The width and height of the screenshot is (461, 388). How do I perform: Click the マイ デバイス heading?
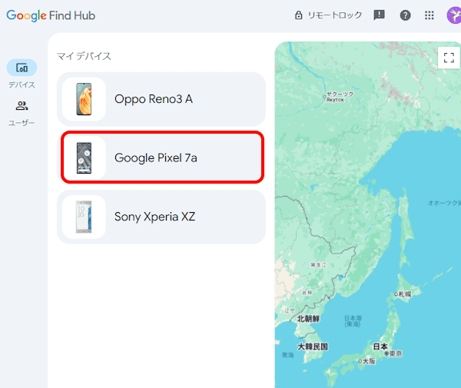85,56
